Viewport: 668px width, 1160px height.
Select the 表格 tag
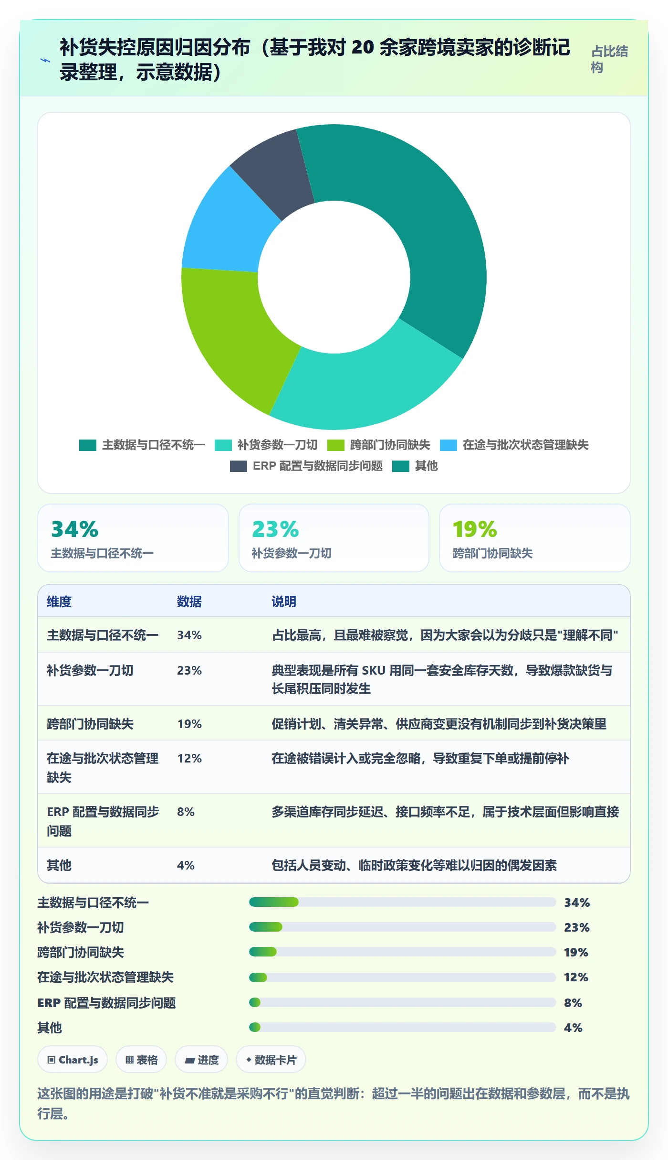[x=141, y=1059]
